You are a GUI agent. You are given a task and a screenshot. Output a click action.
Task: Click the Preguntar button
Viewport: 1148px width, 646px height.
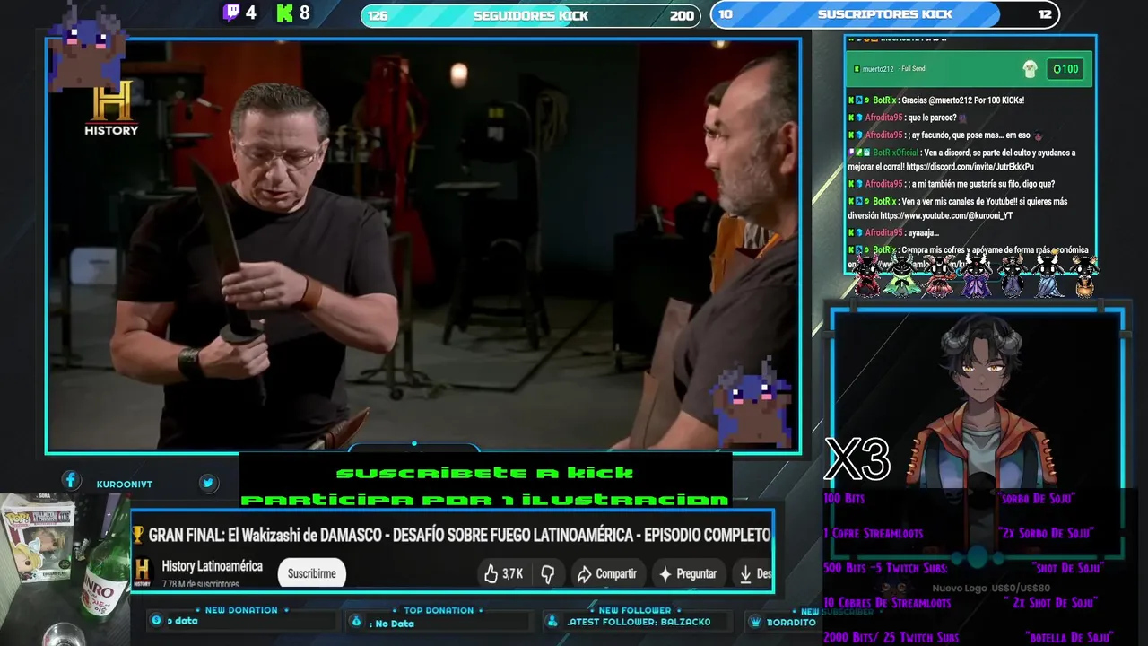687,573
